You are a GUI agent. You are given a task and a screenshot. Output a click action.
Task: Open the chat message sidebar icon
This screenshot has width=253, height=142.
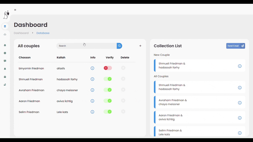point(5,61)
